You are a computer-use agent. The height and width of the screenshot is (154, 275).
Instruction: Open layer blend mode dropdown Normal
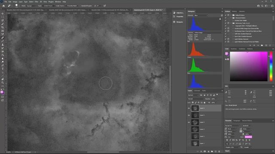pos(196,99)
